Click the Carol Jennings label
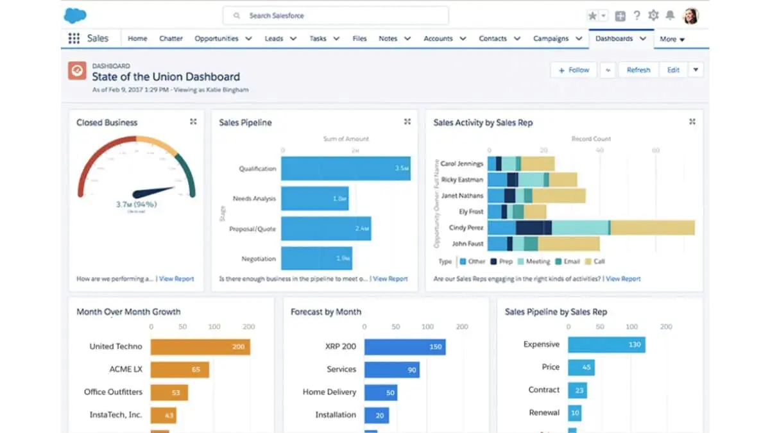 [x=462, y=164]
